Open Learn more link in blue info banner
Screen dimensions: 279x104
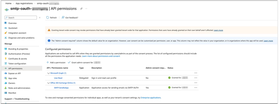tap(268, 41)
